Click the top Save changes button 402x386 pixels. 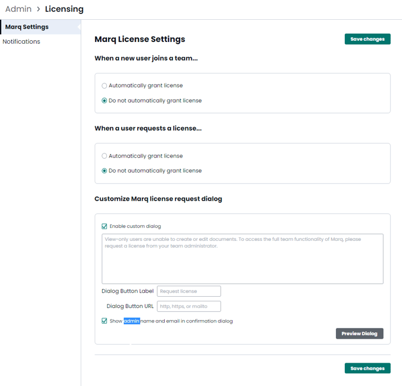(368, 39)
